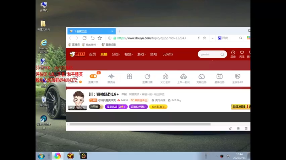This screenshot has width=286, height=160.
Task: Click the restore icon beside the rocket icon
Action: point(238,128)
